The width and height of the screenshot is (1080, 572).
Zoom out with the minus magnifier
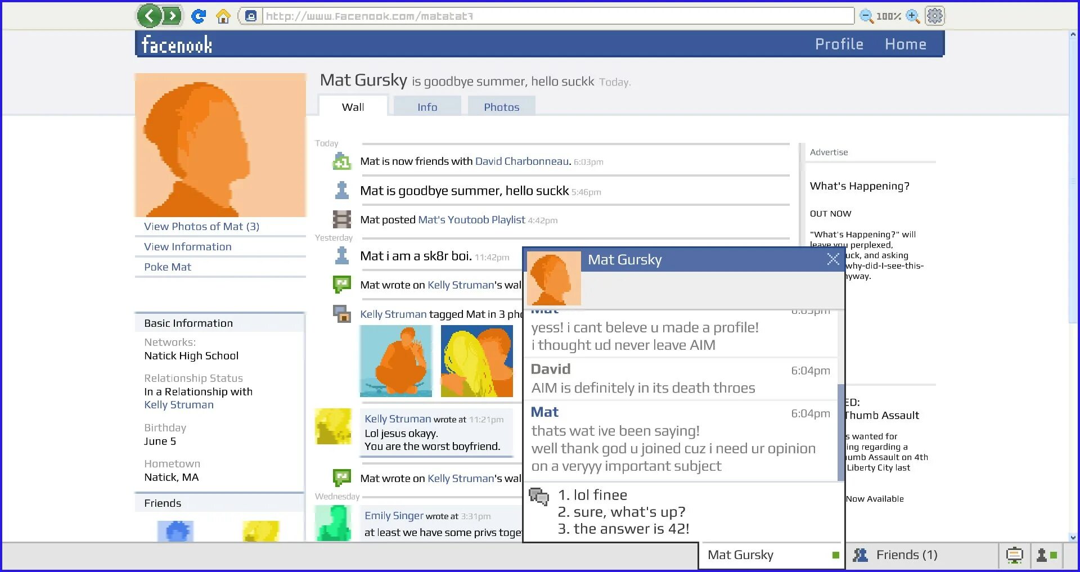click(x=866, y=16)
